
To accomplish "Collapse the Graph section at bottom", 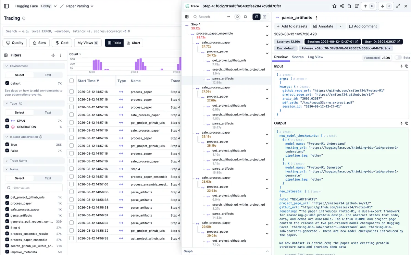I will pos(267,251).
